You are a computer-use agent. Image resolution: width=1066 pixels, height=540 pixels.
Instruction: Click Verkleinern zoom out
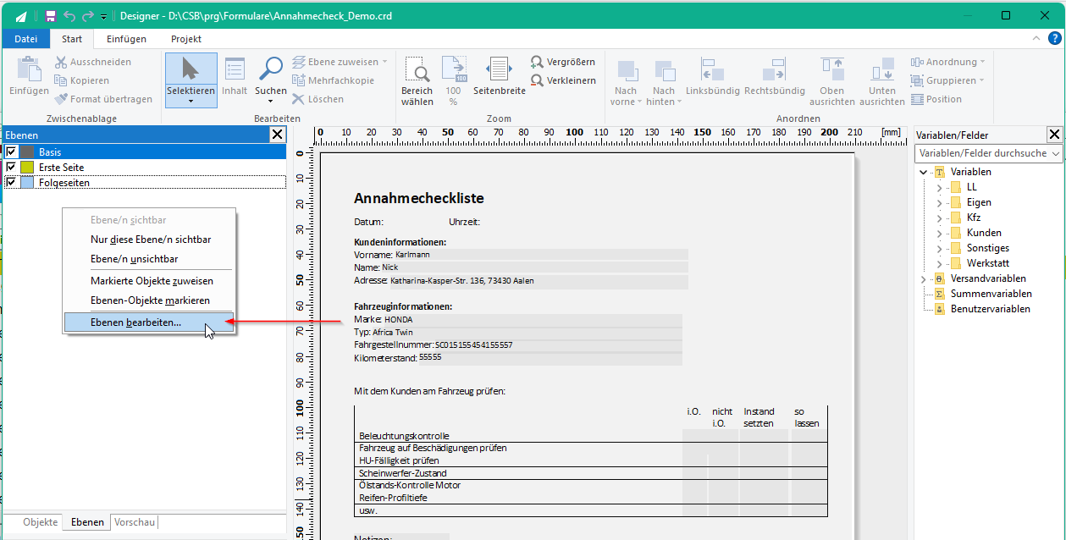[563, 80]
